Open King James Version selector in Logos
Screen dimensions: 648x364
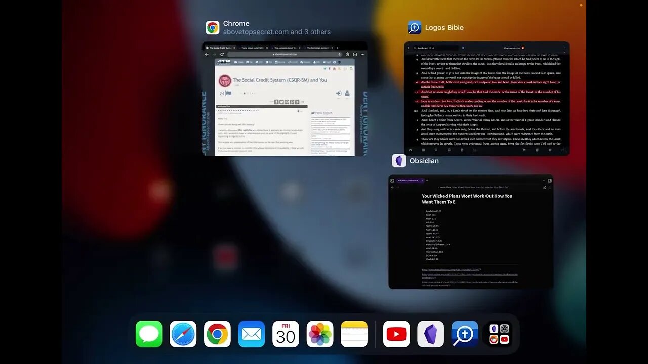click(514, 48)
